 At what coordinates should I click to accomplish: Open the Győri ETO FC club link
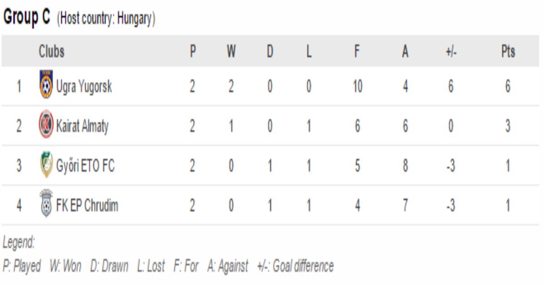click(x=85, y=166)
